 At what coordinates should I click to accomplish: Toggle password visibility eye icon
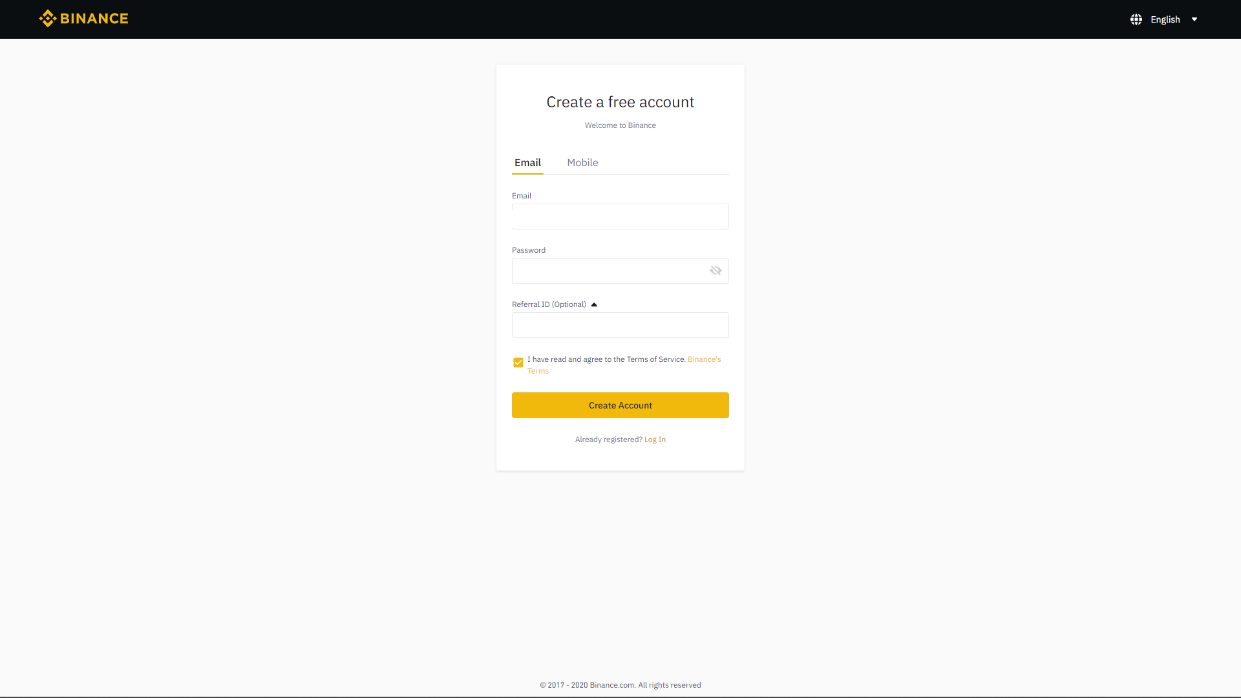716,271
